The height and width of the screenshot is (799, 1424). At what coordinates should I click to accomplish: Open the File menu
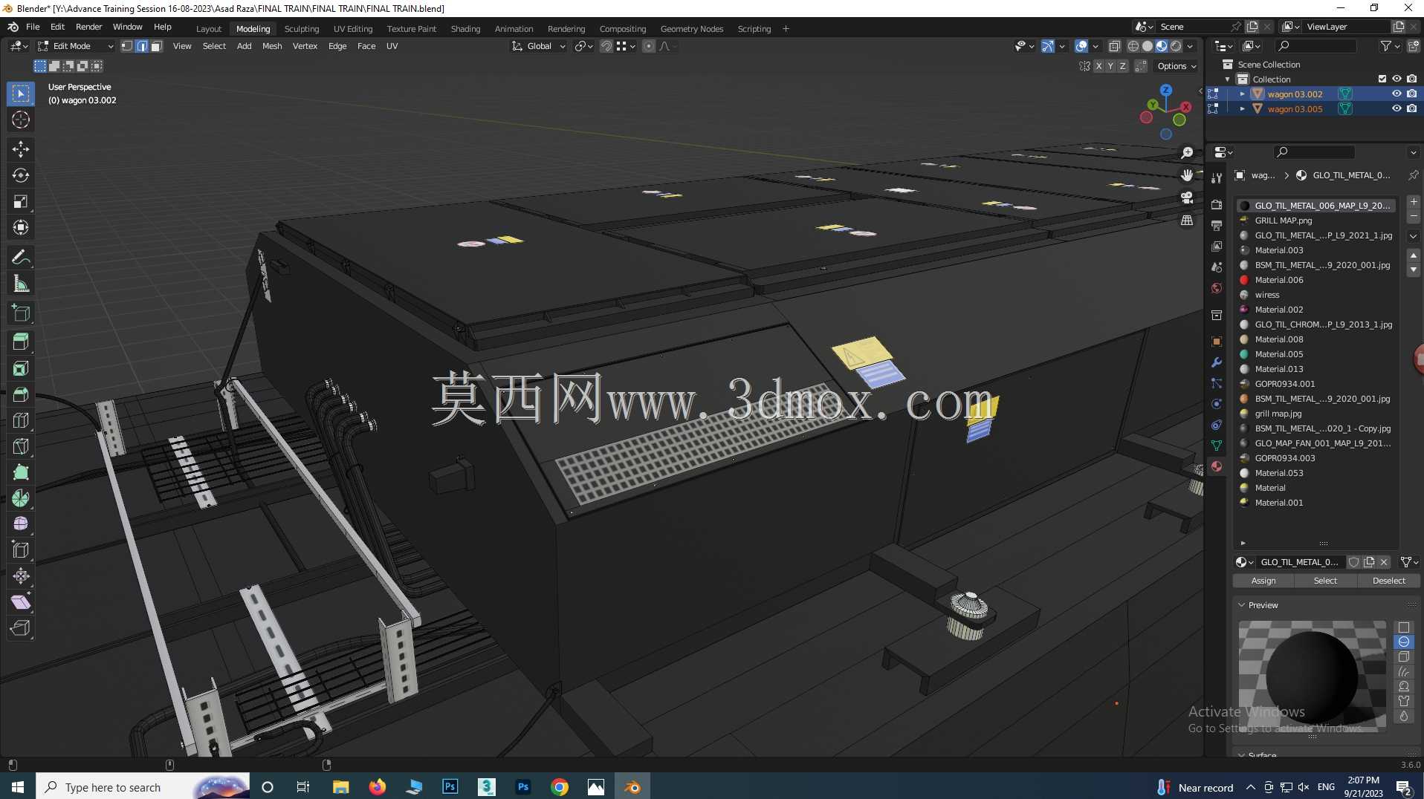[x=33, y=27]
